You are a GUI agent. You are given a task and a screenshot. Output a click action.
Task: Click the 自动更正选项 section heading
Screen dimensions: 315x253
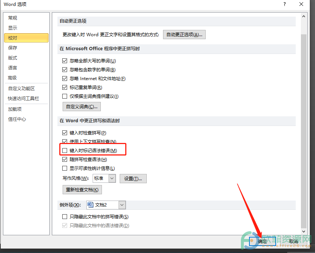pos(73,21)
